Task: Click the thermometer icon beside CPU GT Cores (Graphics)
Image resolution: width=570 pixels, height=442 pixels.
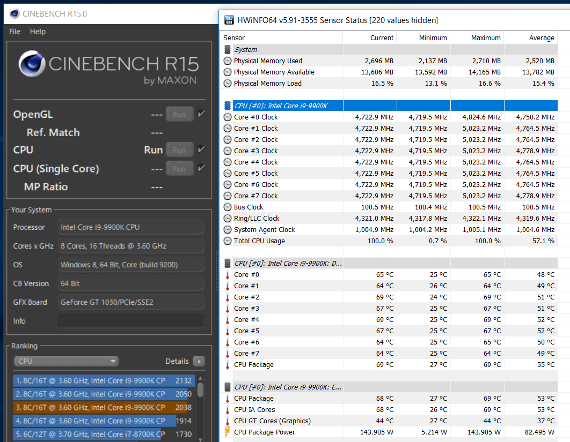Action: [x=228, y=421]
